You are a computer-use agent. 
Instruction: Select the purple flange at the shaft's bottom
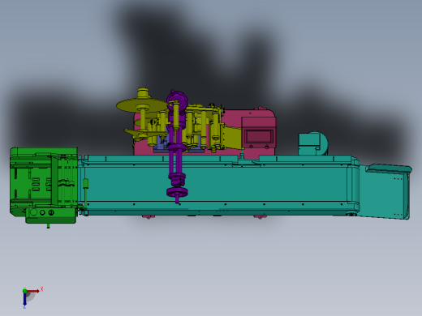click(x=177, y=193)
